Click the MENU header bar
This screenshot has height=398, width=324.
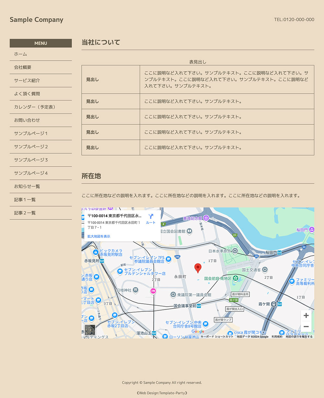(x=41, y=43)
